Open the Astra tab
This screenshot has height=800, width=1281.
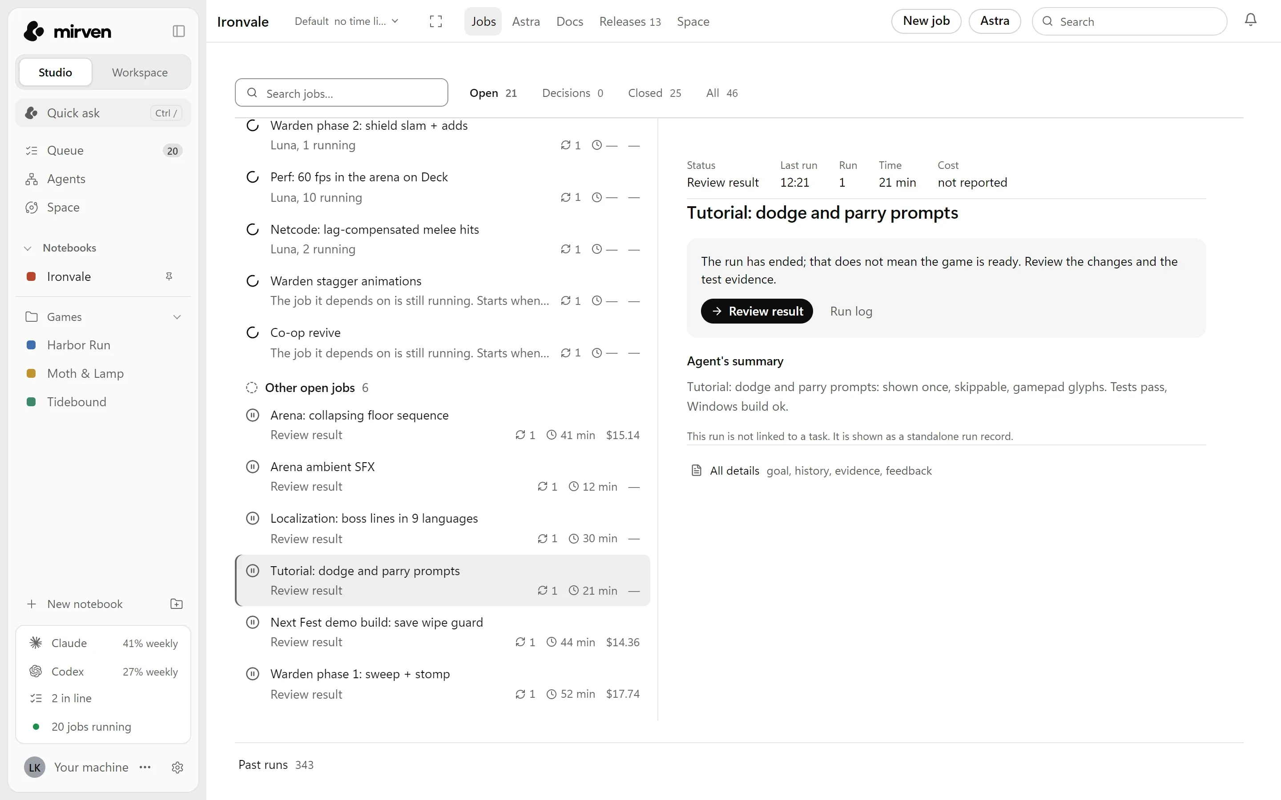click(526, 22)
